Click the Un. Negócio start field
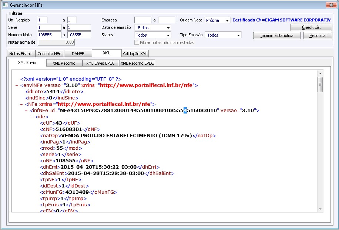 [x=43, y=20]
